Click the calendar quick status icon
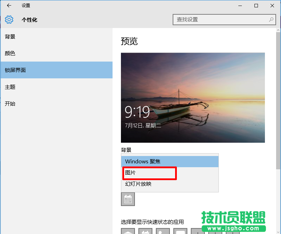The height and width of the screenshot is (234, 281). coord(145,231)
